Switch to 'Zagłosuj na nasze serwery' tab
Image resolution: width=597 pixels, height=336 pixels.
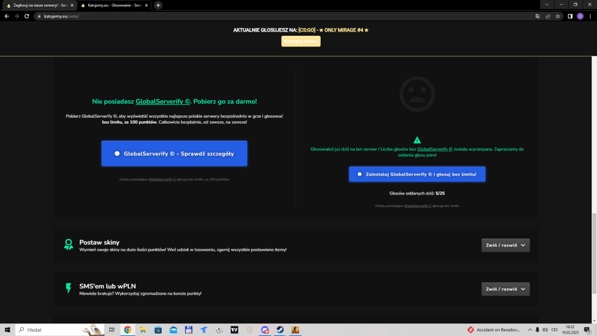click(x=39, y=5)
